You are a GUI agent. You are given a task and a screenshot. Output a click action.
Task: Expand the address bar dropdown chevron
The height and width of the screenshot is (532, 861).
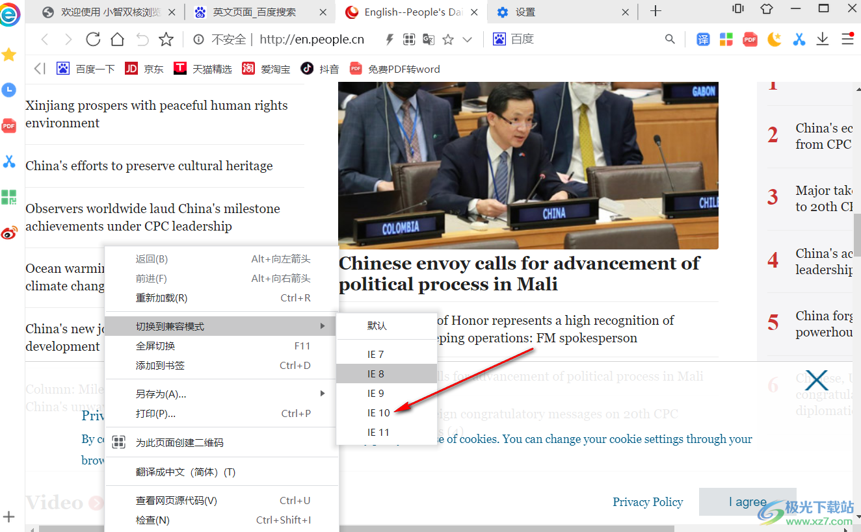point(467,40)
